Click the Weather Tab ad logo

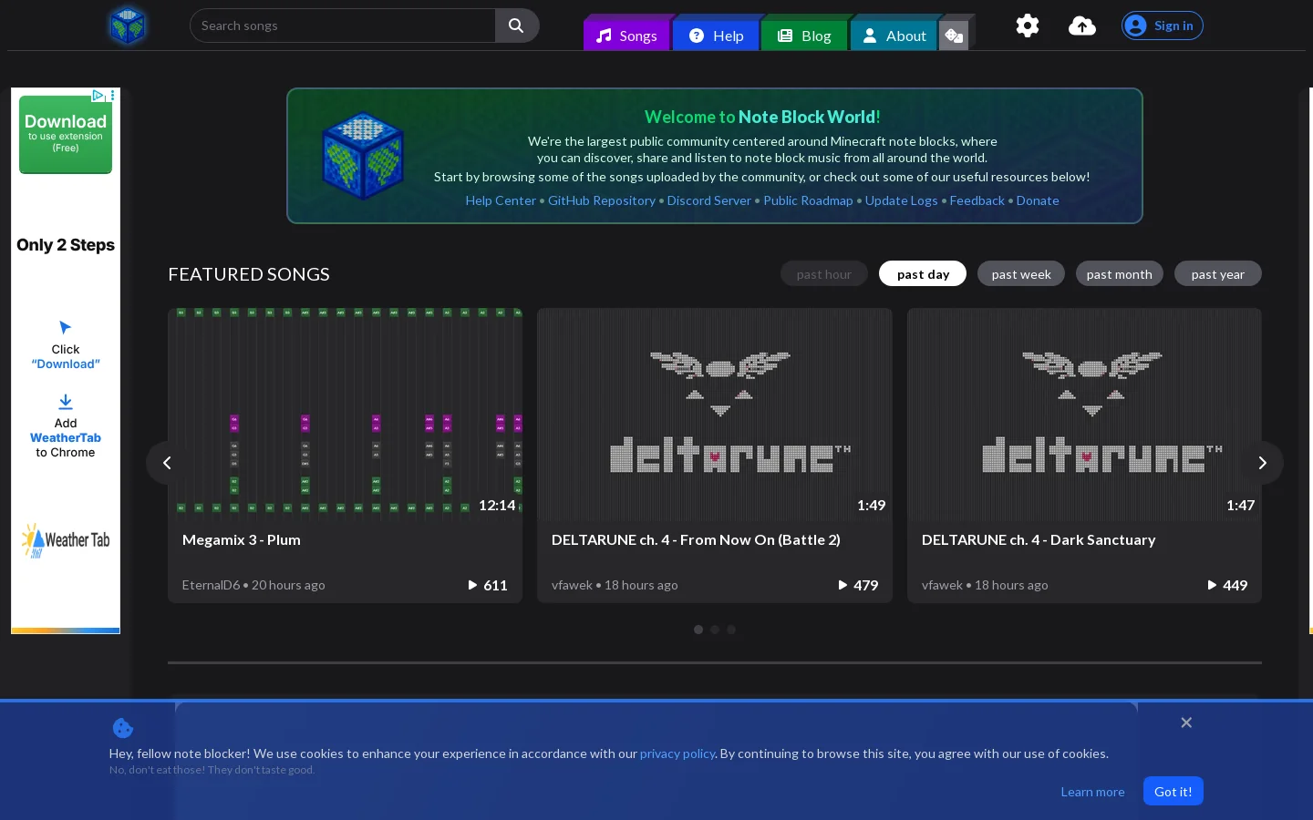66,540
